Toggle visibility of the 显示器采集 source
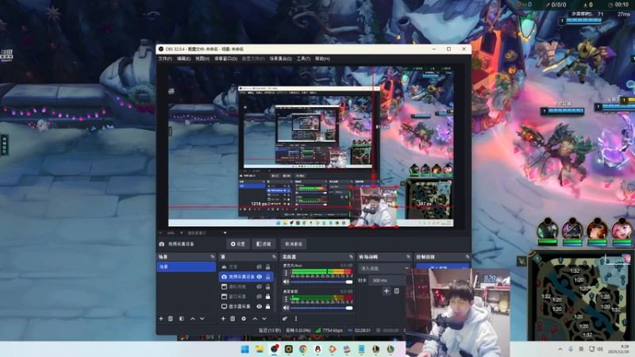 point(260,306)
